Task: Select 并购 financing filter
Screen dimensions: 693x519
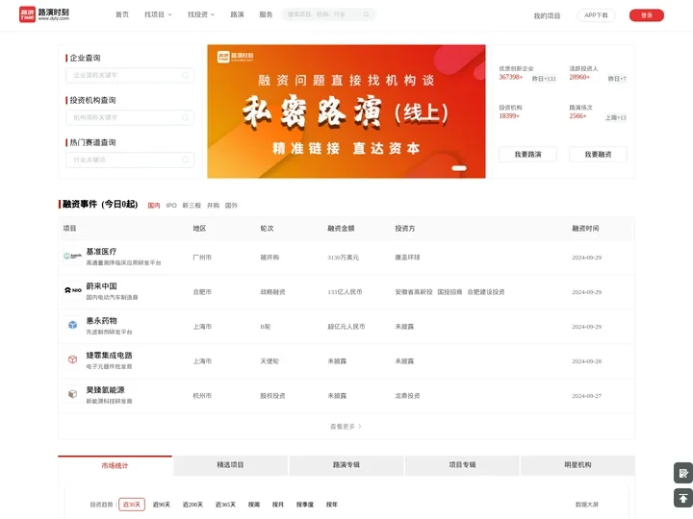Action: (x=213, y=206)
